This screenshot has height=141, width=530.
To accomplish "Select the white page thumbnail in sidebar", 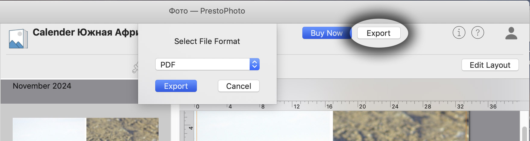I will tap(49, 129).
